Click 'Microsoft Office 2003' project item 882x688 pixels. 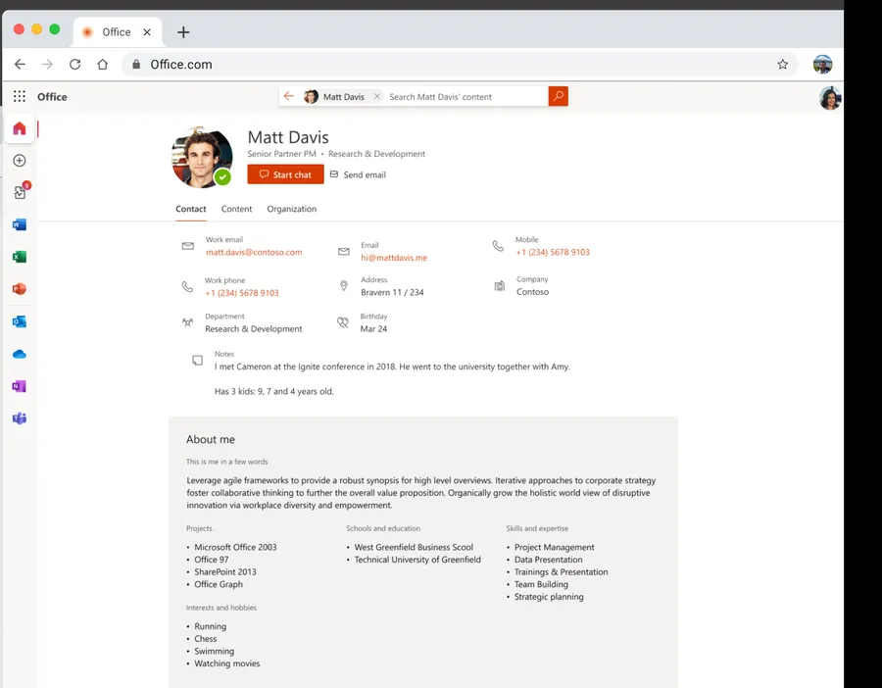235,548
